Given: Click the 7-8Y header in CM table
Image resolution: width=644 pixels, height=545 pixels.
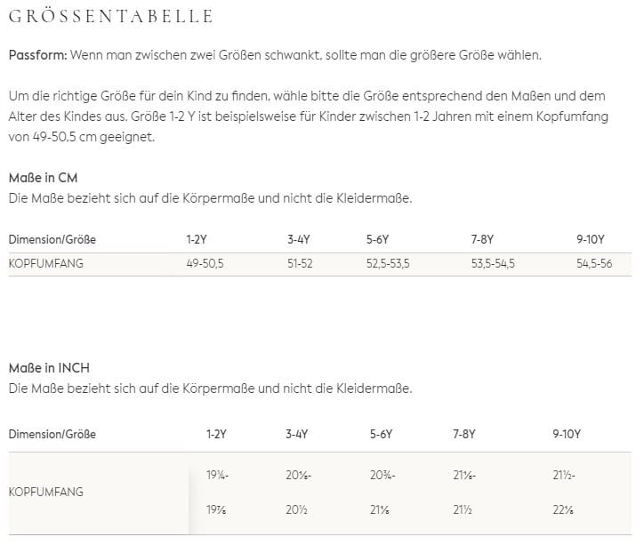Looking at the screenshot, I should click(484, 239).
